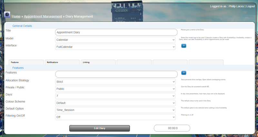This screenshot has height=137, width=258.
Task: Click the Philip Lacey user name
Action: 236,6
